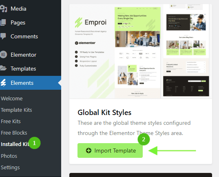
Task: Open Installed Kits page
Action: (x=15, y=144)
